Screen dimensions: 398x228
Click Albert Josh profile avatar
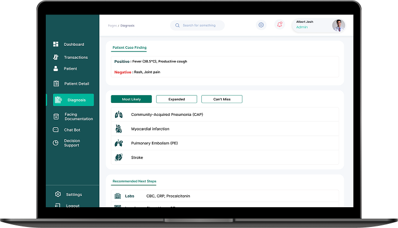338,25
